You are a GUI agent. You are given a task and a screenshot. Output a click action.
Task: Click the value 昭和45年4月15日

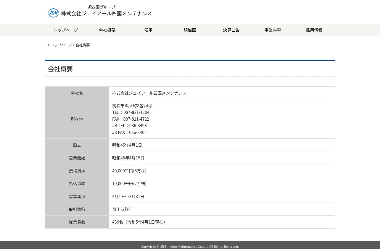[x=128, y=158]
